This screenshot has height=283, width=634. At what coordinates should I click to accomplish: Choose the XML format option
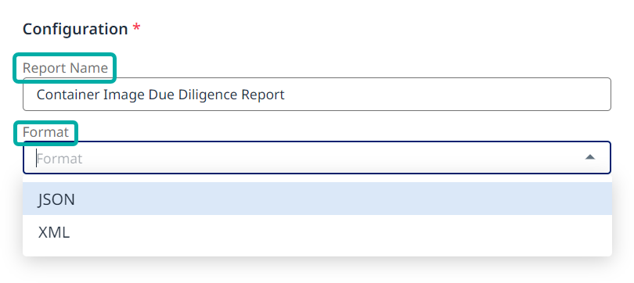pyautogui.click(x=317, y=232)
